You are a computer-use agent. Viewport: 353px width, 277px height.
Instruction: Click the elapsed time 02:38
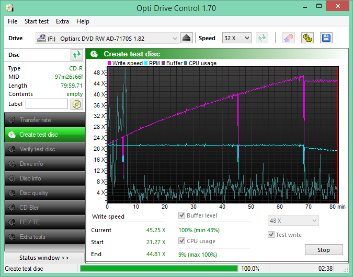[x=325, y=269]
